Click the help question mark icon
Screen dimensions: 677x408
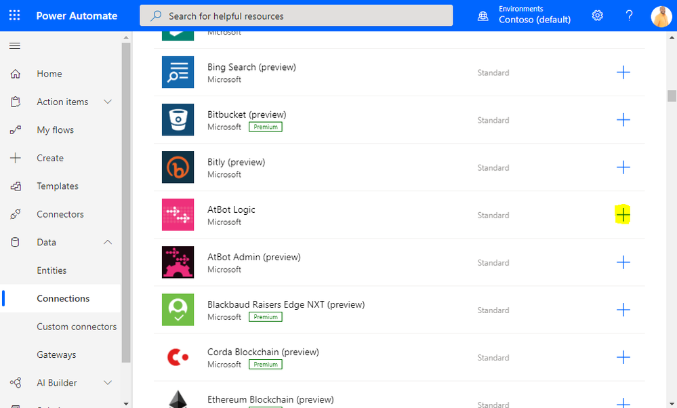(x=629, y=16)
